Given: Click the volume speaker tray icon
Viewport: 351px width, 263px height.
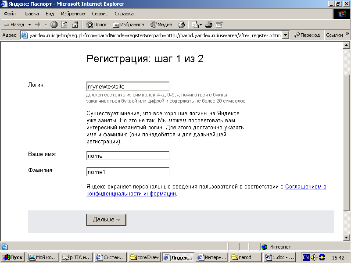Looking at the screenshot, I should click(x=313, y=257).
